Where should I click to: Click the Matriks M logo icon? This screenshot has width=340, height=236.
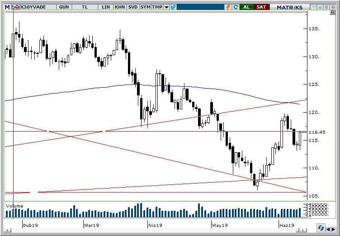[7, 7]
